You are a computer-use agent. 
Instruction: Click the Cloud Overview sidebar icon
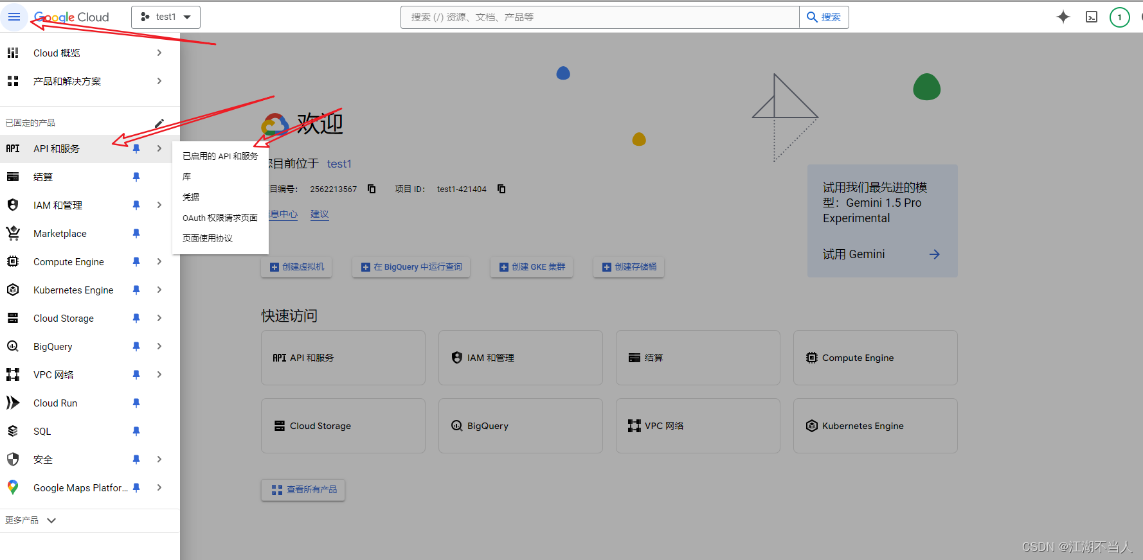[13, 53]
